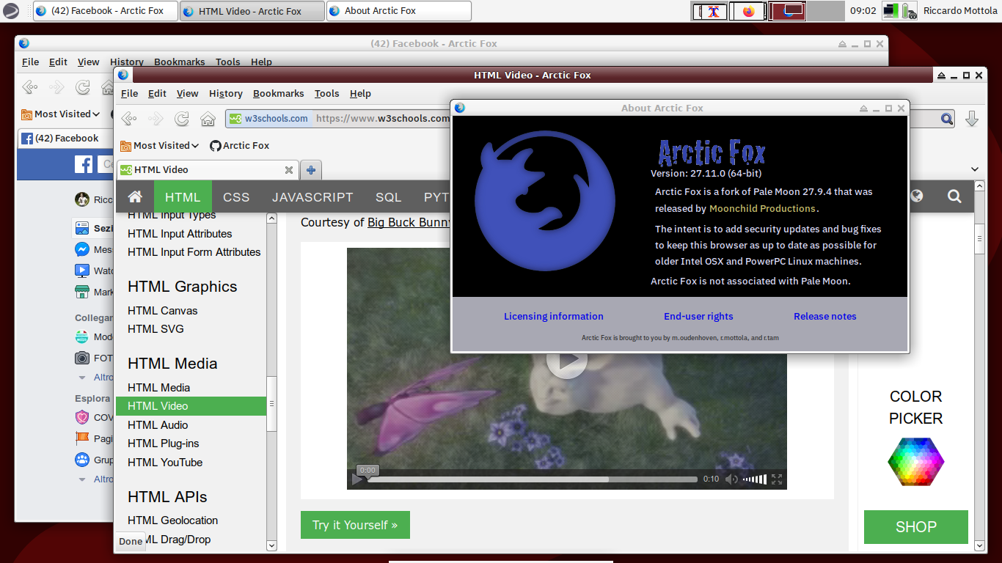Open Release notes link
1002x563 pixels.
tap(824, 316)
